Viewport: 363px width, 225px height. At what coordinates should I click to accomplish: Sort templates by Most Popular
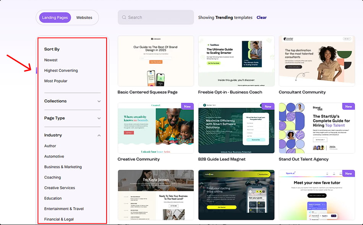(56, 81)
